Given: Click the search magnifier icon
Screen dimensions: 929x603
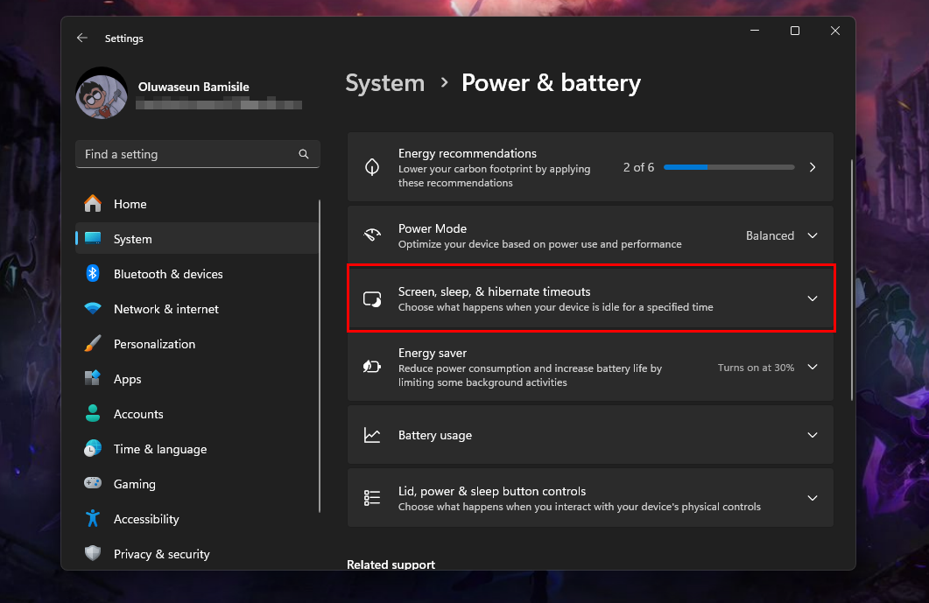Looking at the screenshot, I should click(x=304, y=154).
